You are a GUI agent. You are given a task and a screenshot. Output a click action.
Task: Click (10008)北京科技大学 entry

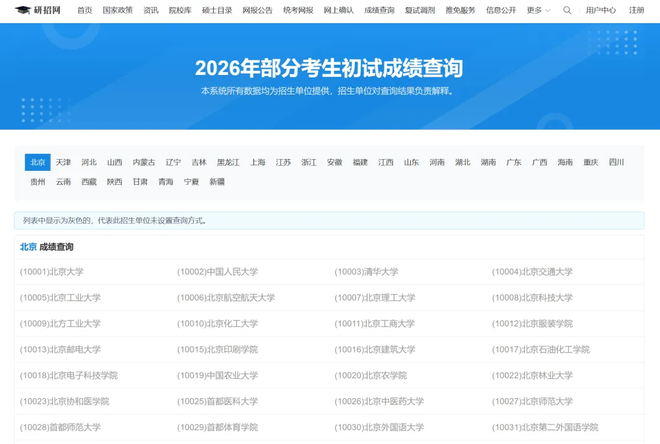tap(532, 298)
